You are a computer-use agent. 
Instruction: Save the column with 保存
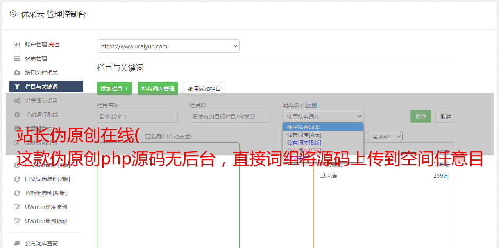click(x=421, y=116)
